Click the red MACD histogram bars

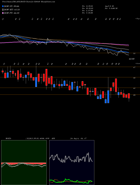[x=24, y=163]
